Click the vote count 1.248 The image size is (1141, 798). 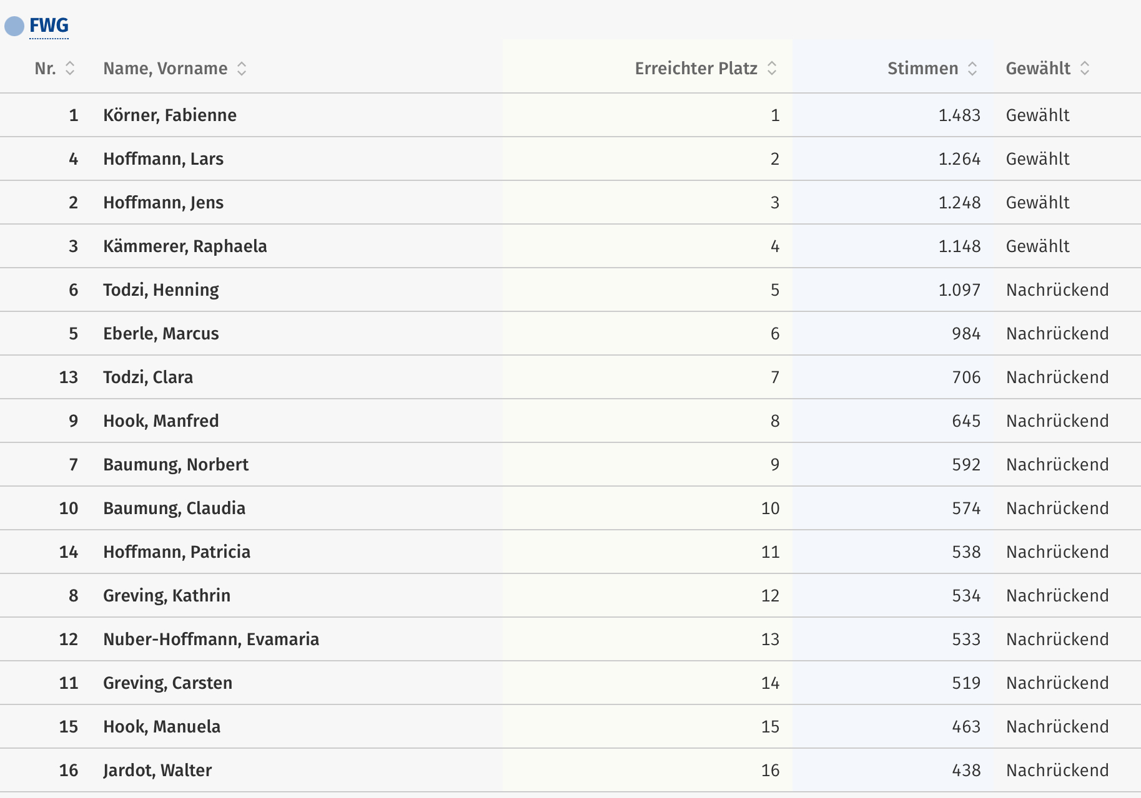[x=959, y=203]
